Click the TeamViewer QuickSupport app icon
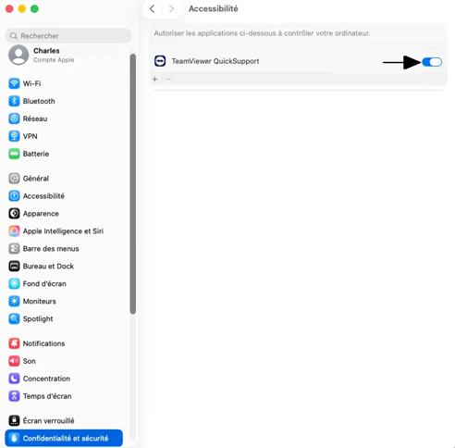455x448 pixels. point(160,61)
